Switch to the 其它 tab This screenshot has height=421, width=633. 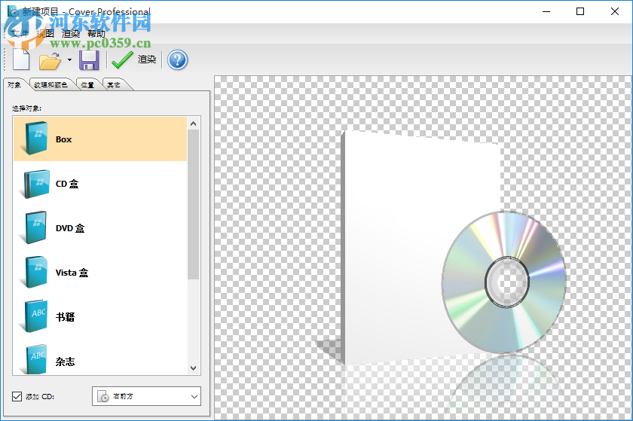point(114,85)
